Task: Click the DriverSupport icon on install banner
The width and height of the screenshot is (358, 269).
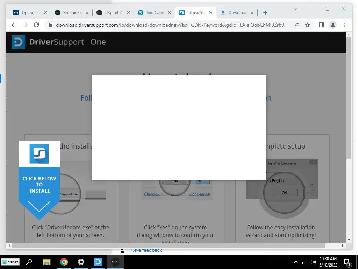Action: (x=39, y=154)
